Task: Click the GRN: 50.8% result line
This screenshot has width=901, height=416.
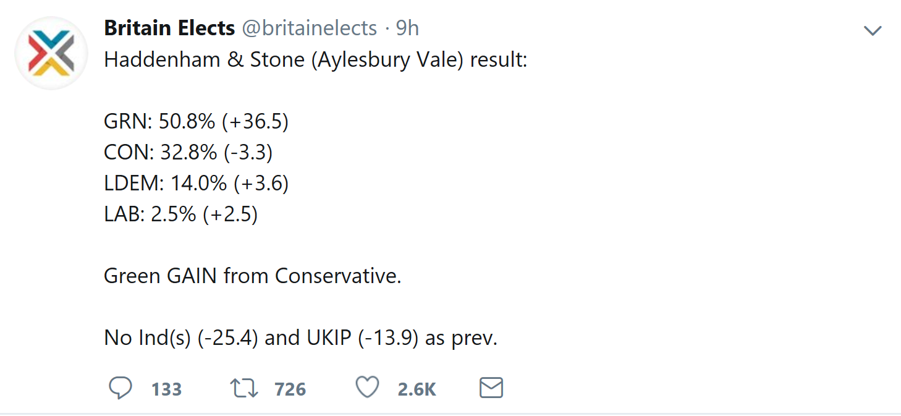Action: coord(196,122)
